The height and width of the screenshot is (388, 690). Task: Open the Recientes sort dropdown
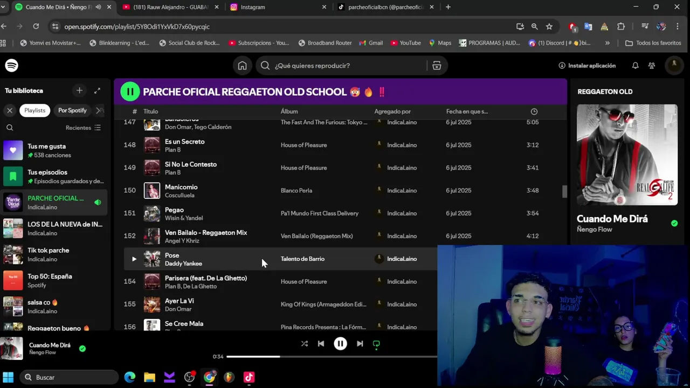[83, 128]
